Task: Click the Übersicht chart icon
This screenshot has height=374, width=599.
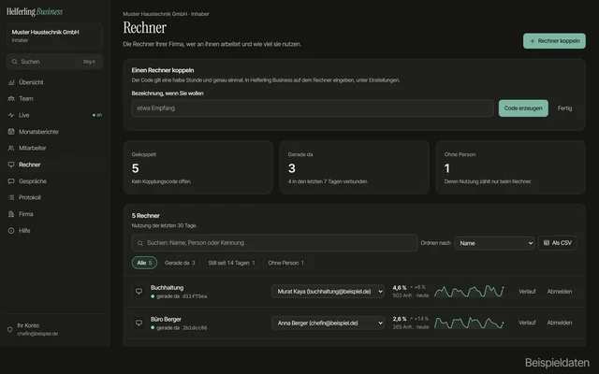Action: click(x=11, y=82)
